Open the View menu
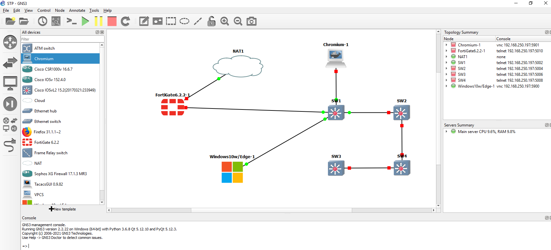This screenshot has width=551, height=250. (28, 10)
